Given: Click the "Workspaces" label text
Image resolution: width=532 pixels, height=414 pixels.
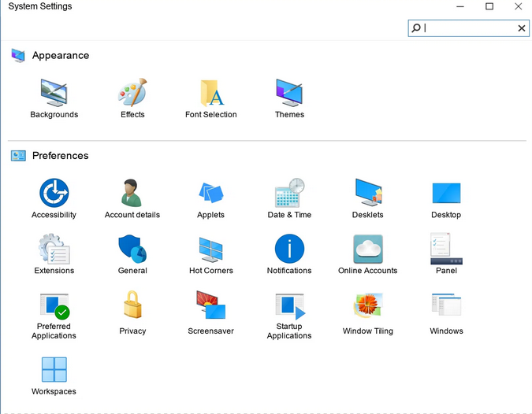Looking at the screenshot, I should (x=54, y=391).
